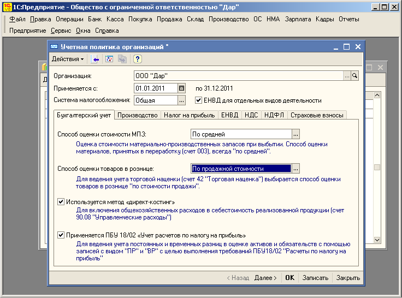Open selection for Система налогообложения field

coord(181,100)
